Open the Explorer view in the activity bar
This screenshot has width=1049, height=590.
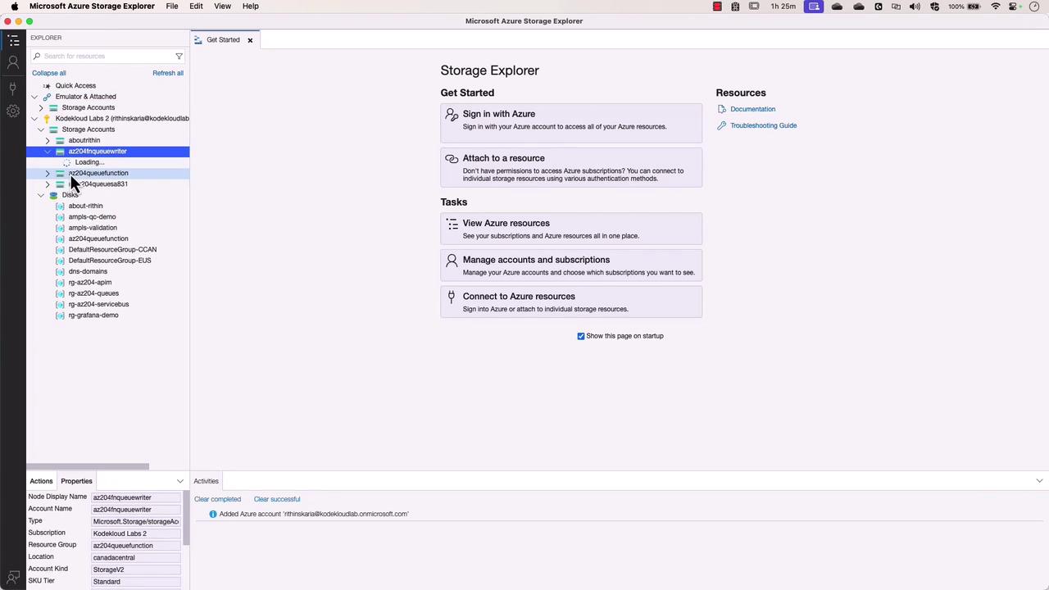pyautogui.click(x=13, y=41)
